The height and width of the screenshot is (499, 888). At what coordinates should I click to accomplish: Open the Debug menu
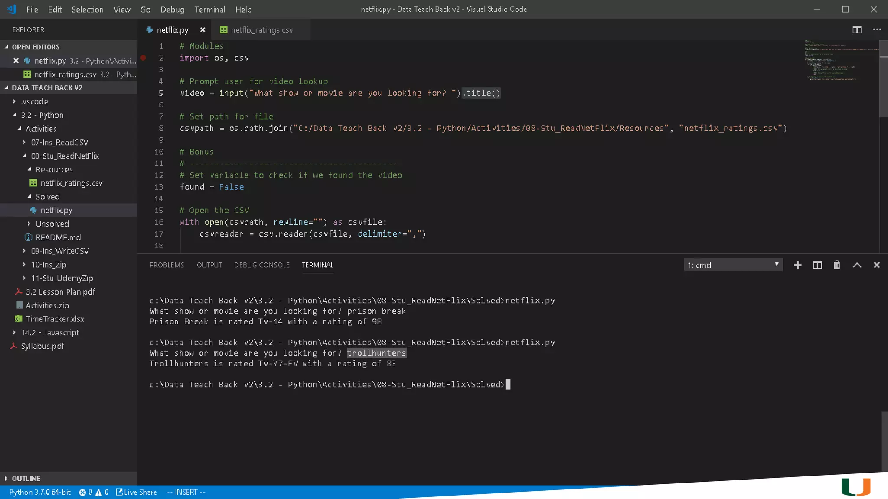point(172,10)
